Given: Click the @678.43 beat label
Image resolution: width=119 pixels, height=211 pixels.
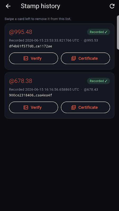Looking at the screenshot, I should click(91, 89).
